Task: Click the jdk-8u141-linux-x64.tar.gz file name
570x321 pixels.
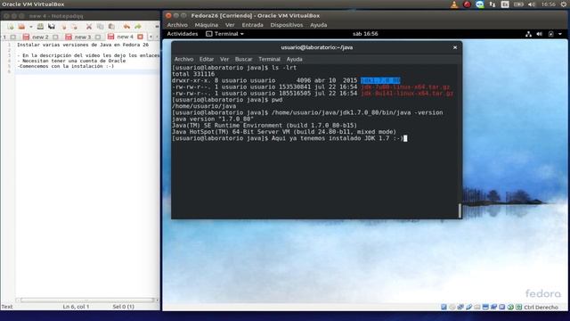Action: (x=407, y=94)
